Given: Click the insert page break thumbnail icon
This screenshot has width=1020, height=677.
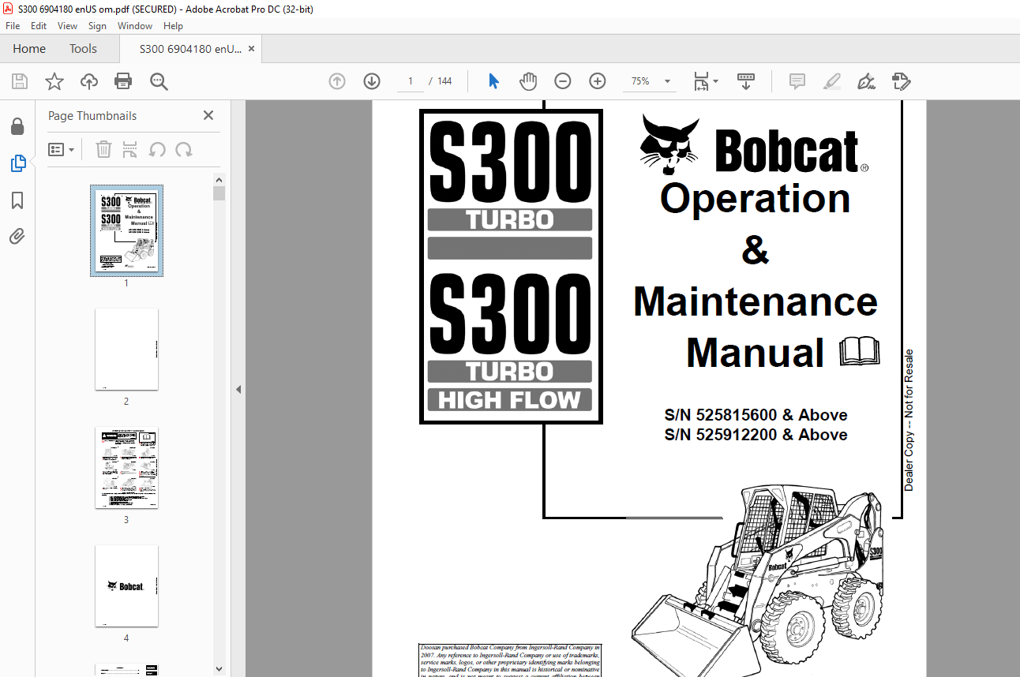Looking at the screenshot, I should tap(130, 149).
